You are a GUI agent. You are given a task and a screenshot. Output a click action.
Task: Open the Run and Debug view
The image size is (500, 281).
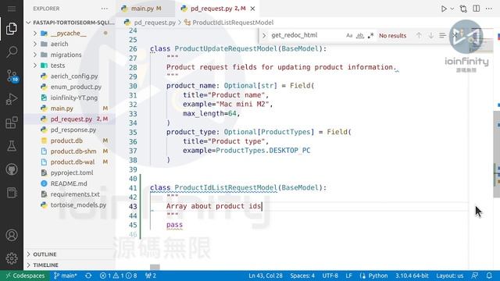tap(12, 99)
